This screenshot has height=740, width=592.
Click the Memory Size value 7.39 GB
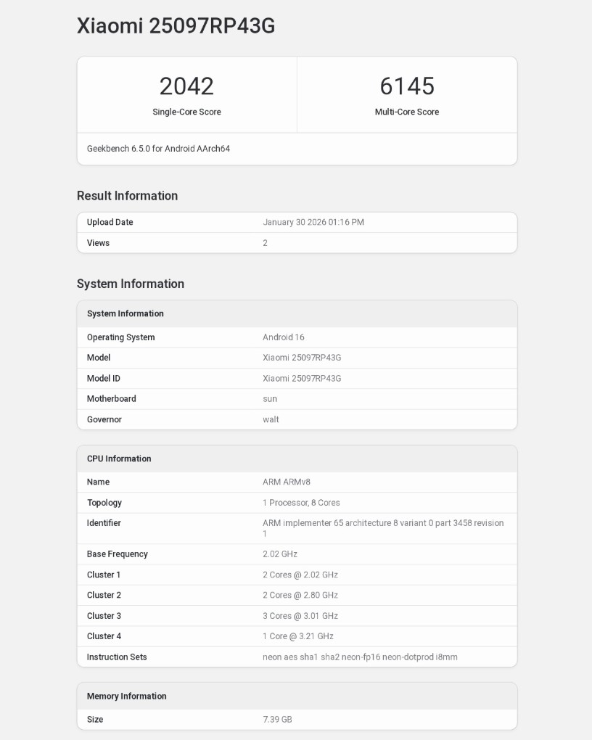tap(277, 720)
